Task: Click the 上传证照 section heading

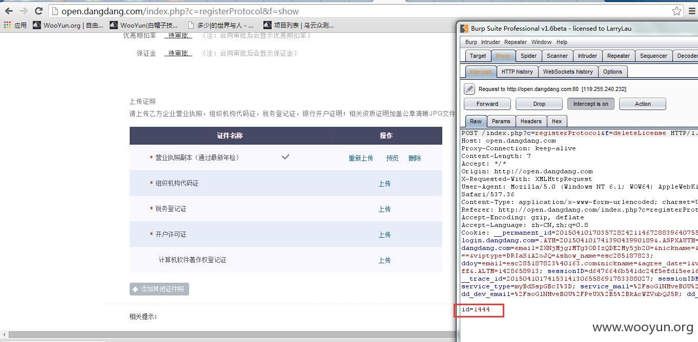Action: (142, 102)
